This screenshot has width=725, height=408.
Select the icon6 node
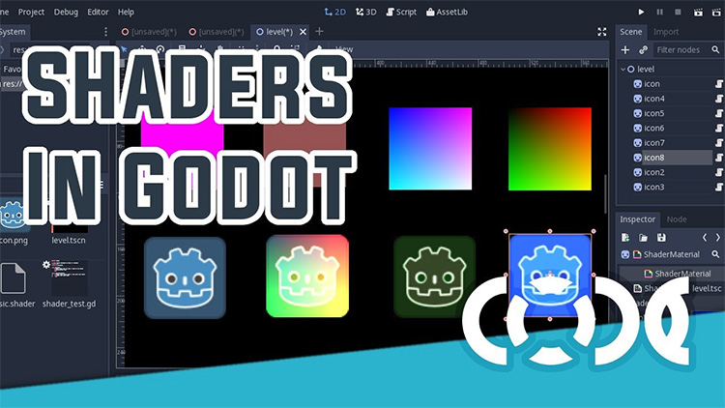pyautogui.click(x=654, y=129)
